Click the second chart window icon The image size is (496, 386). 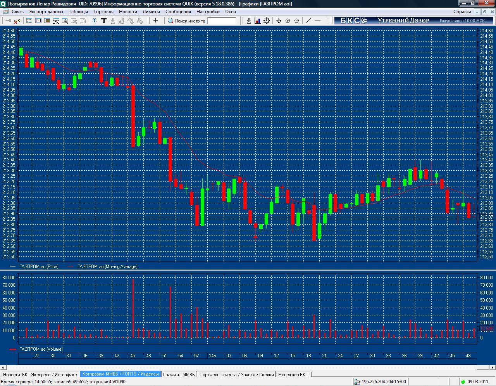click(38, 21)
